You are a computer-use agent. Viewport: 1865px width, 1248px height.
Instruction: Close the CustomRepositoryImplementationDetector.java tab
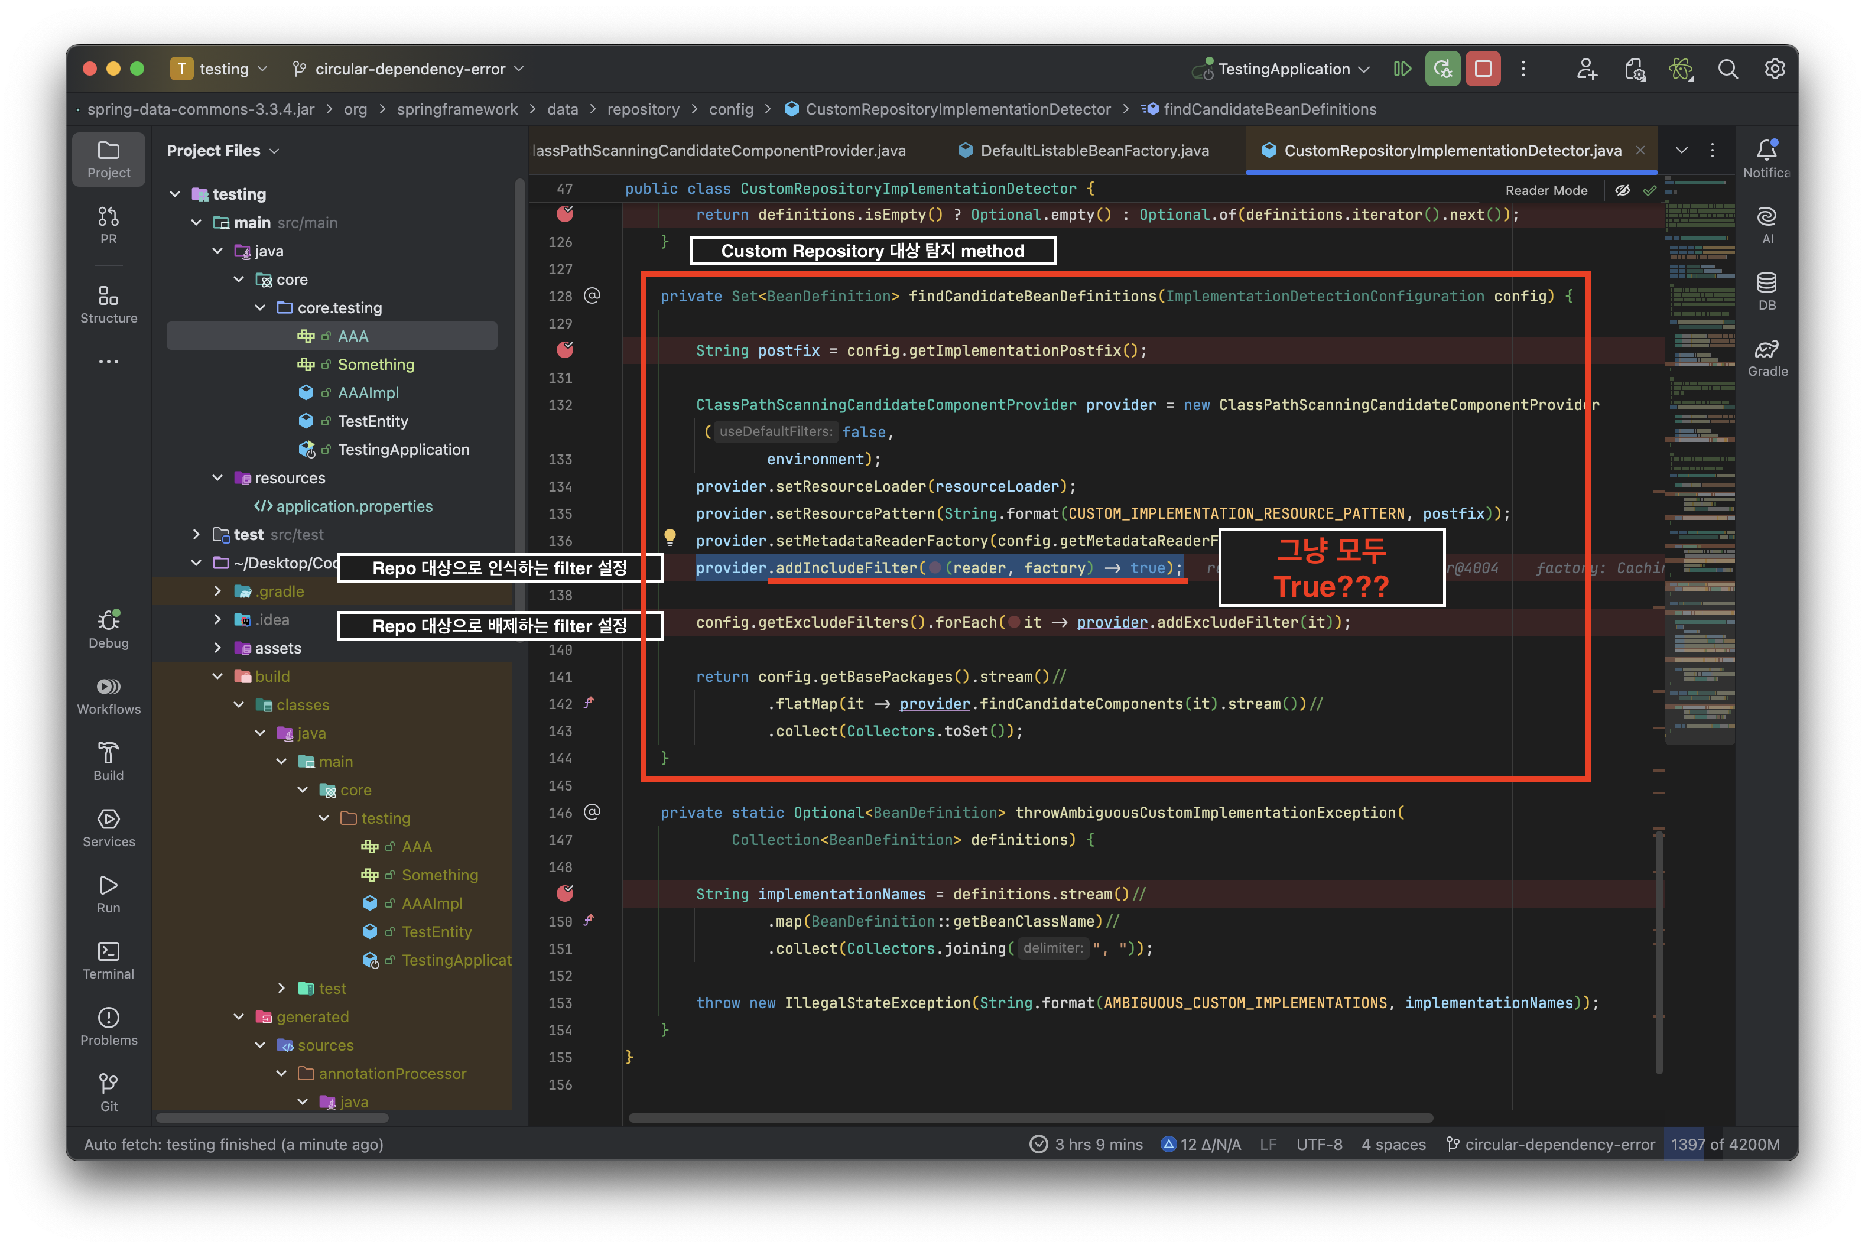pyautogui.click(x=1640, y=151)
